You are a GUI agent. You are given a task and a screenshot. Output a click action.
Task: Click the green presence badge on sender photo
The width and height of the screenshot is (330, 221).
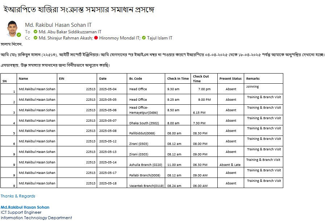pos(19,35)
